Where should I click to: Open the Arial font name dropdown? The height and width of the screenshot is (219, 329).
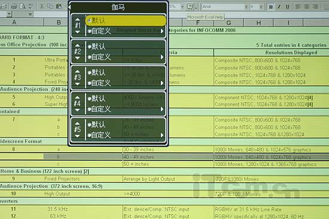[x=246, y=7]
